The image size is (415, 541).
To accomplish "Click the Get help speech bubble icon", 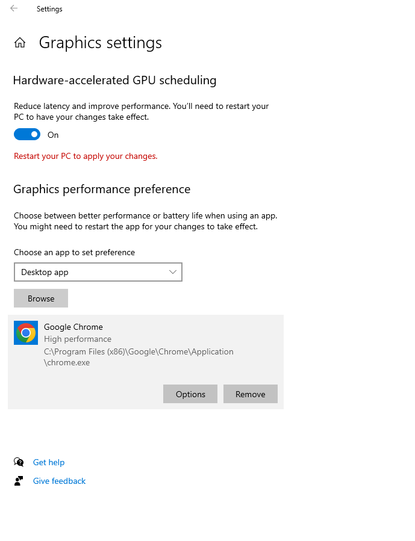I will tap(19, 462).
